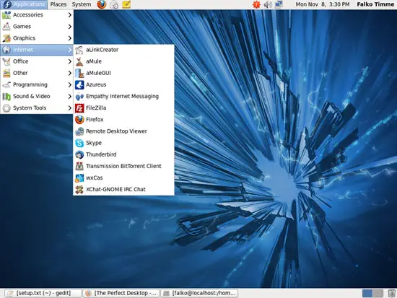This screenshot has height=298, width=397.
Task: Click the date and time clock
Action: coord(323,4)
